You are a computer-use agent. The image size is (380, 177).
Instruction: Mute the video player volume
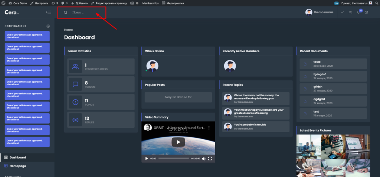click(204, 158)
